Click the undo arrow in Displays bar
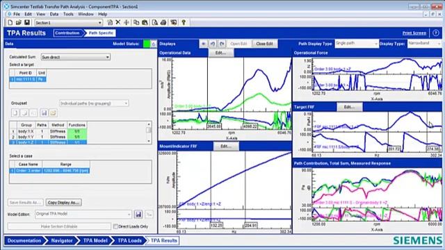 click(x=213, y=44)
